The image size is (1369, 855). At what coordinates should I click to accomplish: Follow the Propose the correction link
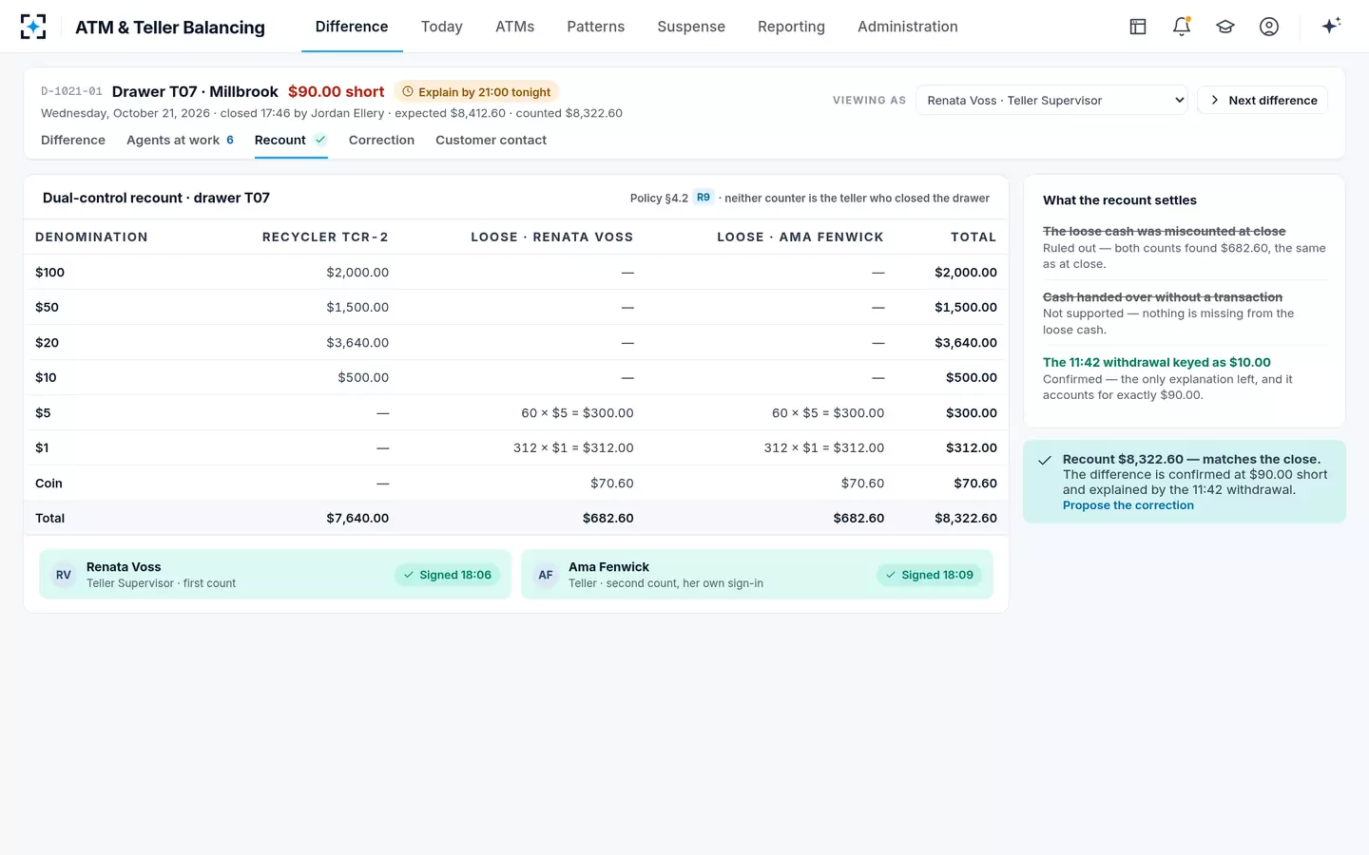click(x=1128, y=505)
